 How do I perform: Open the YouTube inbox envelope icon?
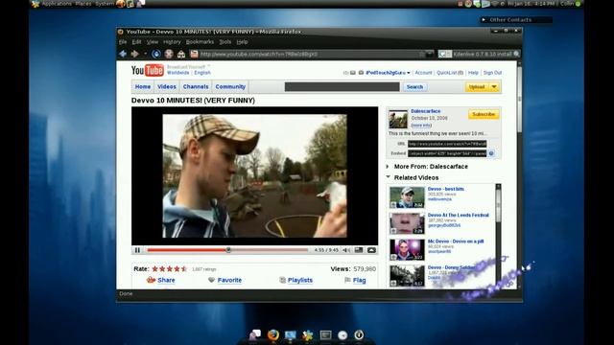(x=353, y=73)
